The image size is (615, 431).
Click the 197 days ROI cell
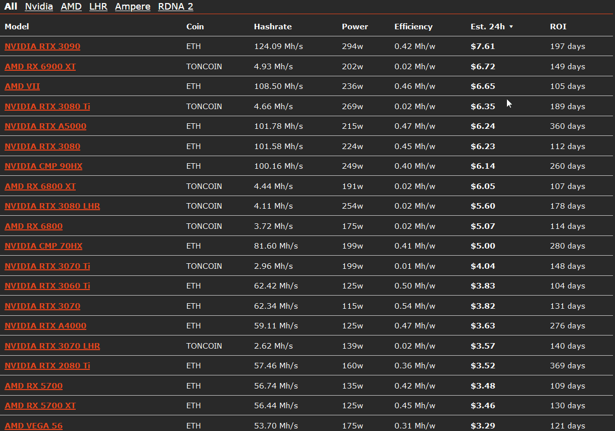(x=568, y=46)
